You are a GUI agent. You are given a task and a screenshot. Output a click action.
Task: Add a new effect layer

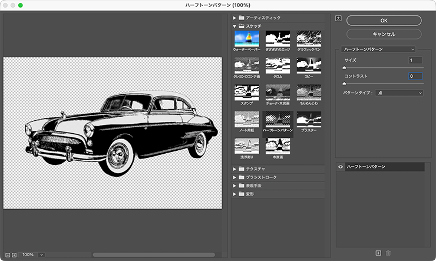click(378, 253)
